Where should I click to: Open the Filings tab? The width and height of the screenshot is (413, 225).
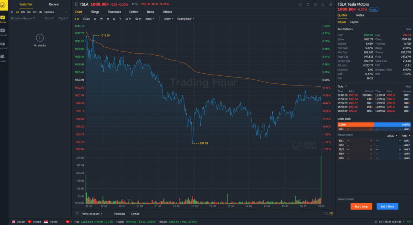pyautogui.click(x=95, y=12)
